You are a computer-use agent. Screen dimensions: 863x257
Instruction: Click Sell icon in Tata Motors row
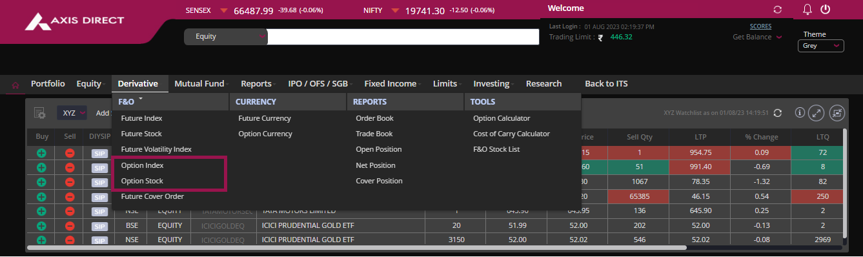(x=70, y=211)
